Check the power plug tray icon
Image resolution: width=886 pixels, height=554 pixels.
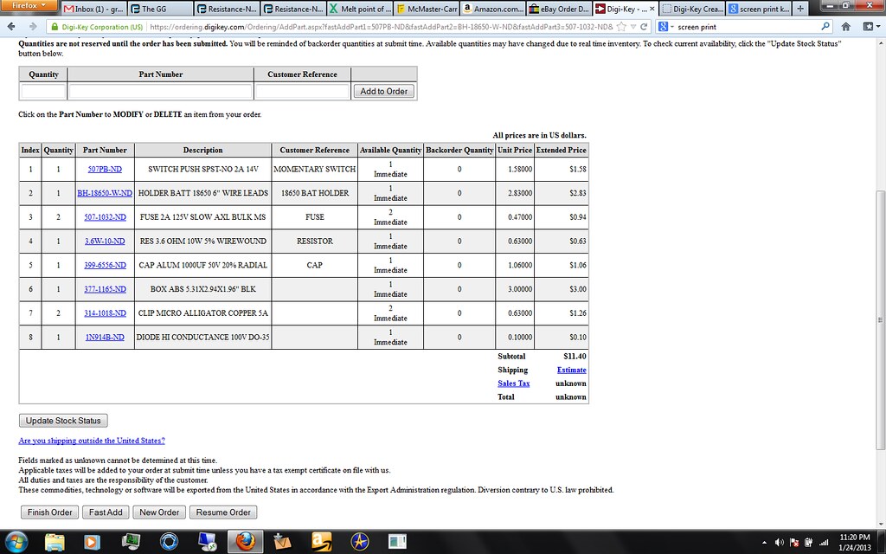(x=809, y=543)
